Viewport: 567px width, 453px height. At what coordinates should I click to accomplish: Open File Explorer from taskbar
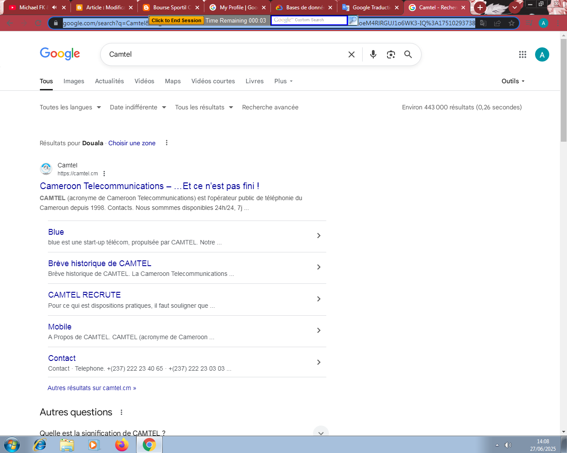(67, 445)
